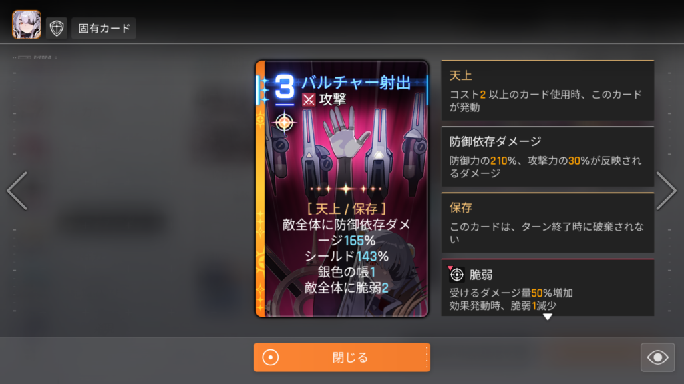Tap the バルチャー射出 card title

356,83
